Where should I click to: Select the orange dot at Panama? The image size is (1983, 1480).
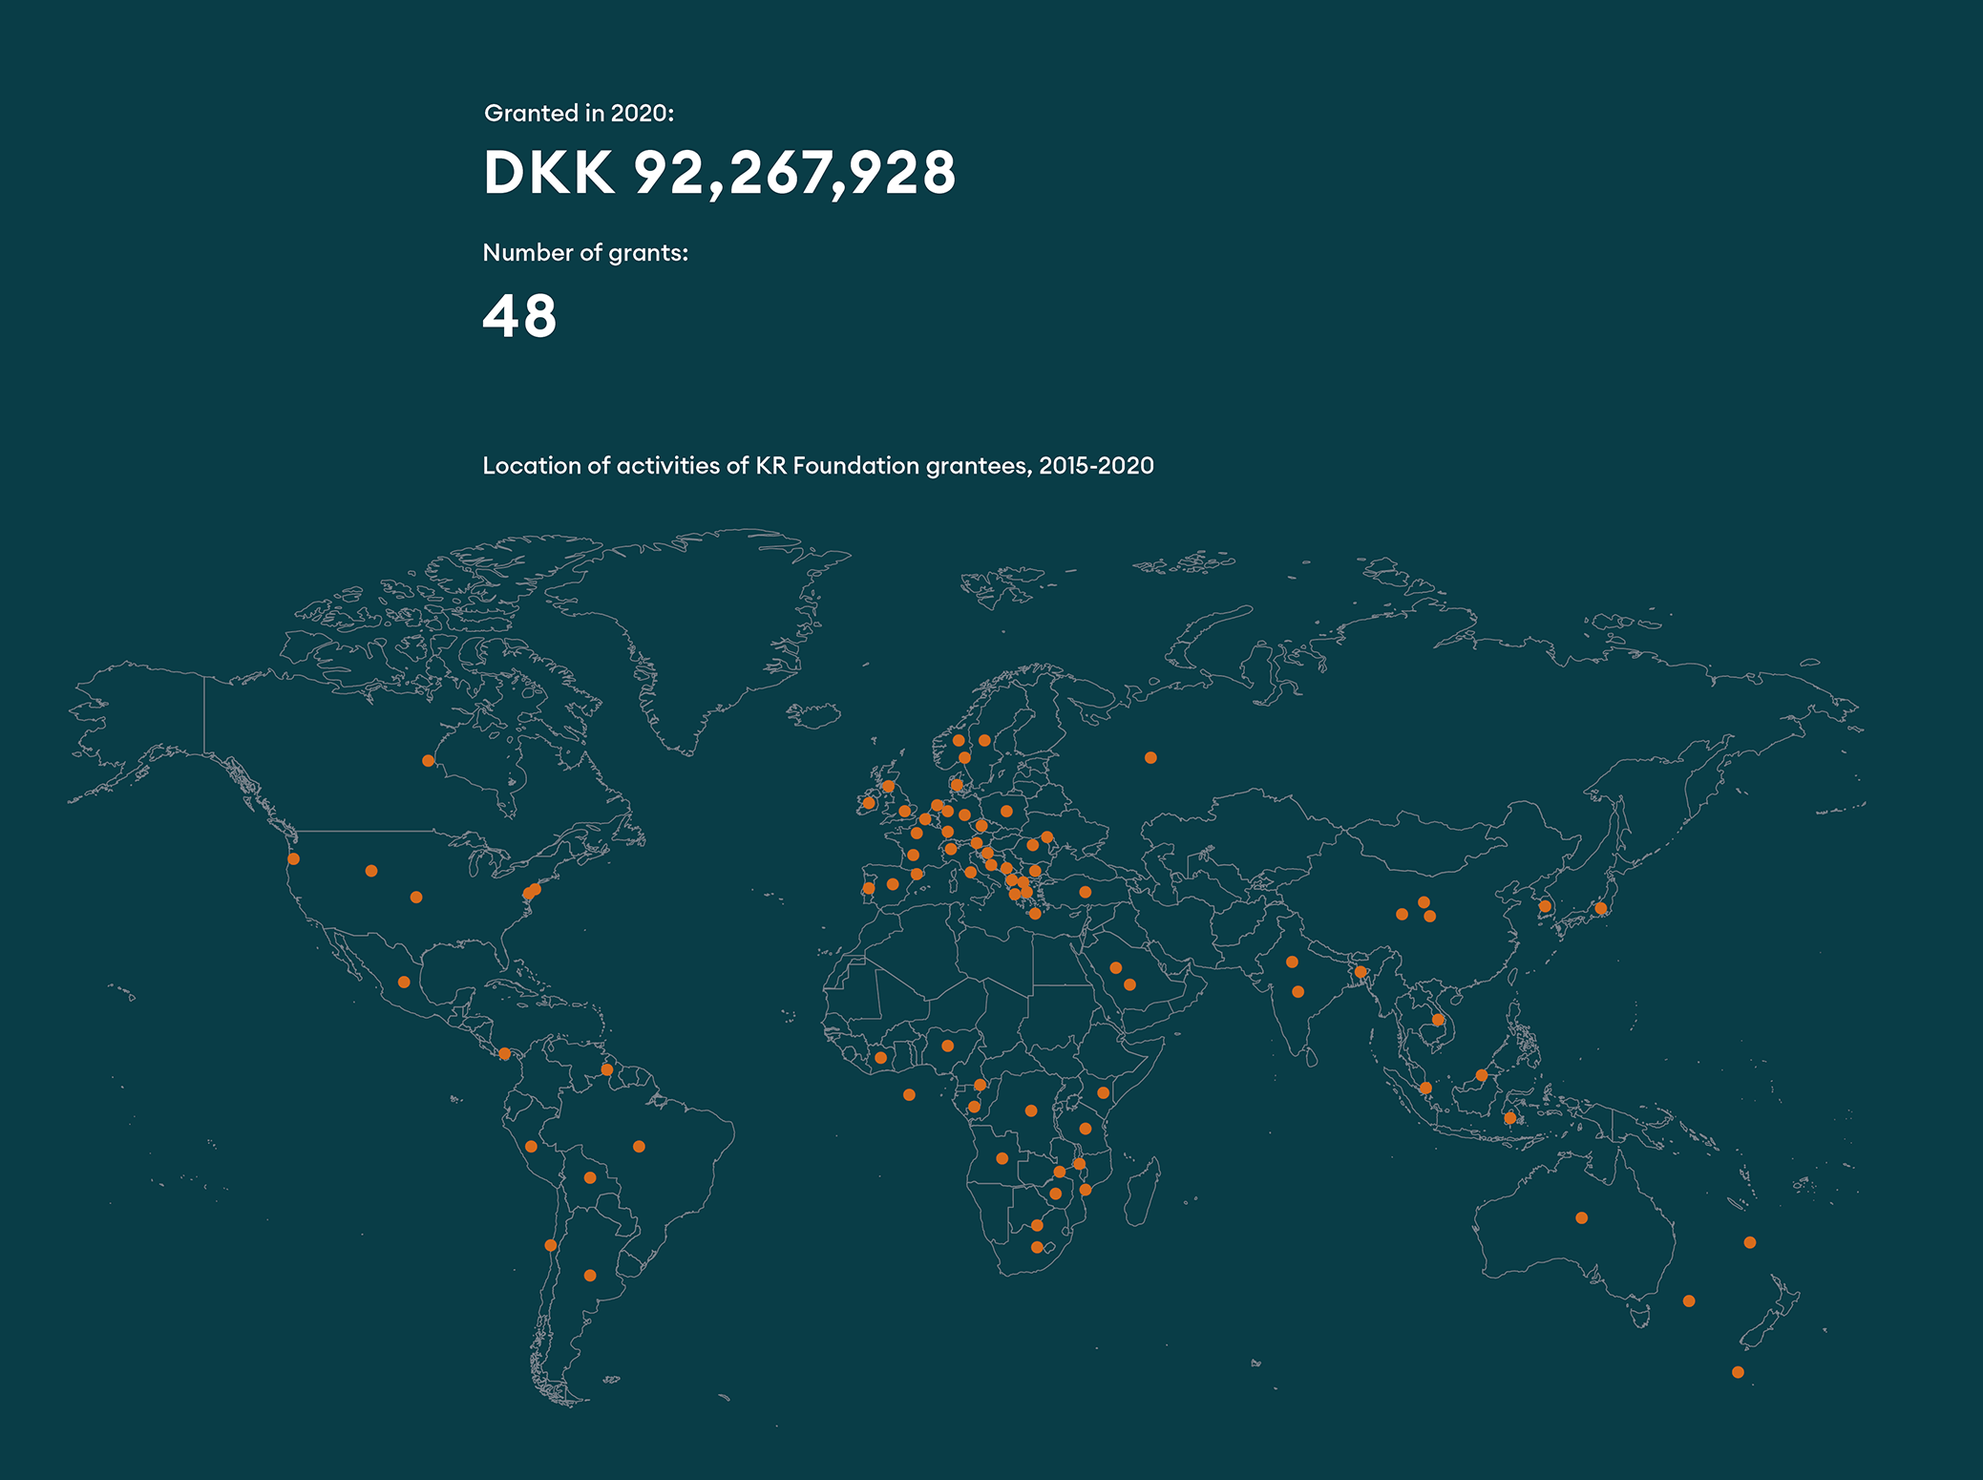click(505, 1054)
